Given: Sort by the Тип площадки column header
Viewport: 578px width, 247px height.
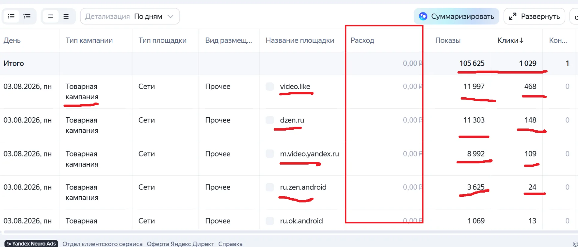Looking at the screenshot, I should (163, 40).
